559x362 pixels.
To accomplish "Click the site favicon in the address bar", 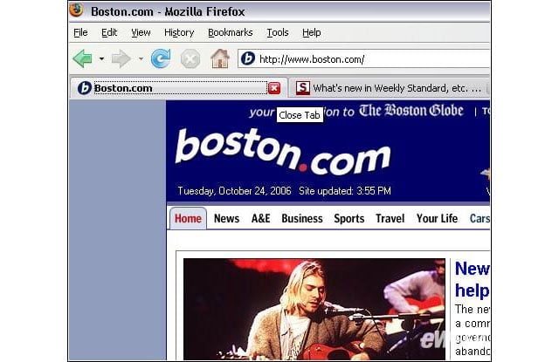I will point(248,58).
